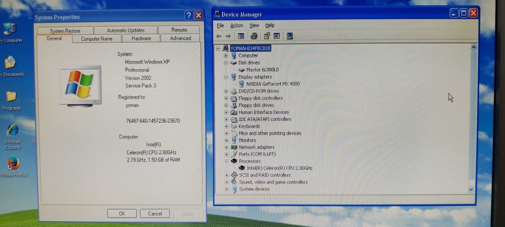The height and width of the screenshot is (227, 505).
Task: Click the System devices category icon
Action: point(234,189)
